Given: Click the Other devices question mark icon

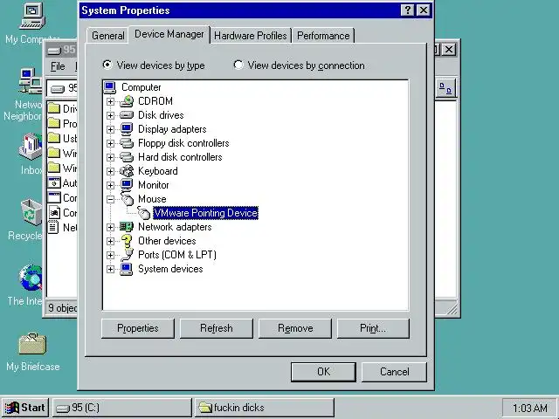Looking at the screenshot, I should (127, 241).
